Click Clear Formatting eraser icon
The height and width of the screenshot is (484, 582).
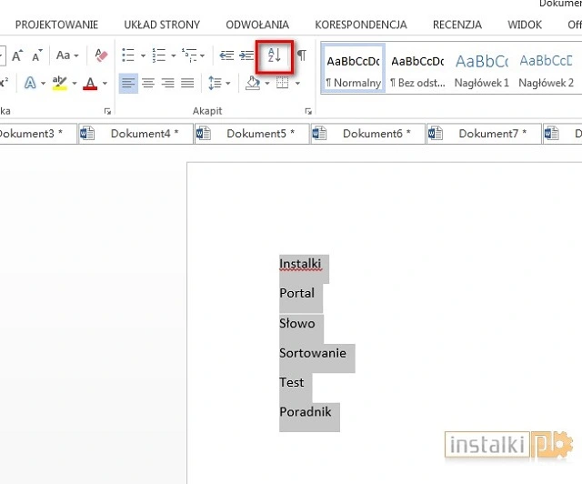[101, 55]
